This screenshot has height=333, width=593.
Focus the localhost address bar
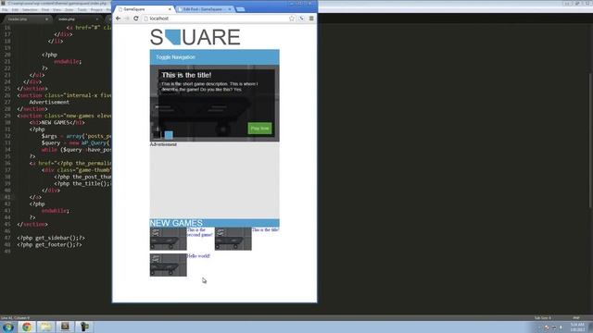pyautogui.click(x=216, y=18)
